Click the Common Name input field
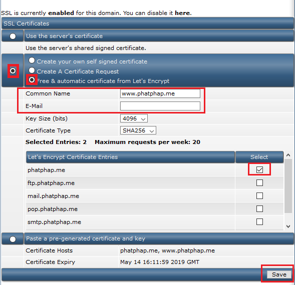295x285 pixels. click(x=160, y=93)
